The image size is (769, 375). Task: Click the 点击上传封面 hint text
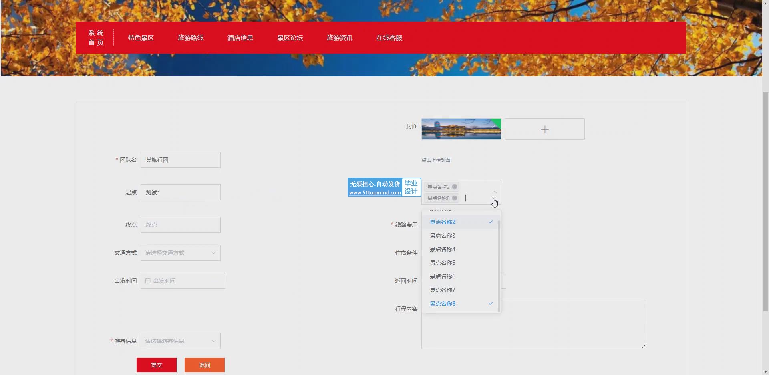[436, 160]
